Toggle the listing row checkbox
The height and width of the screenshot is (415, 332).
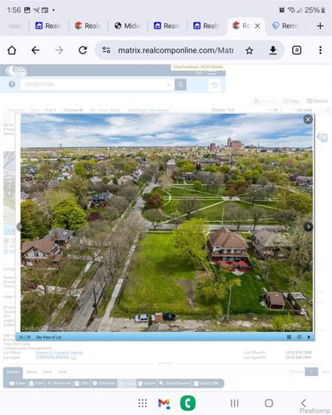pyautogui.click(x=7, y=119)
